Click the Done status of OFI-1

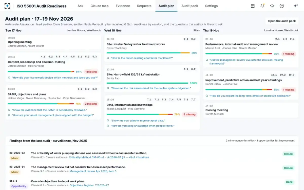point(289,182)
